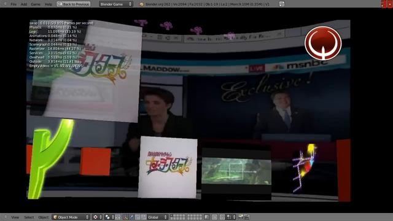Click the screen layout icon in top bar

[x=282, y=4]
